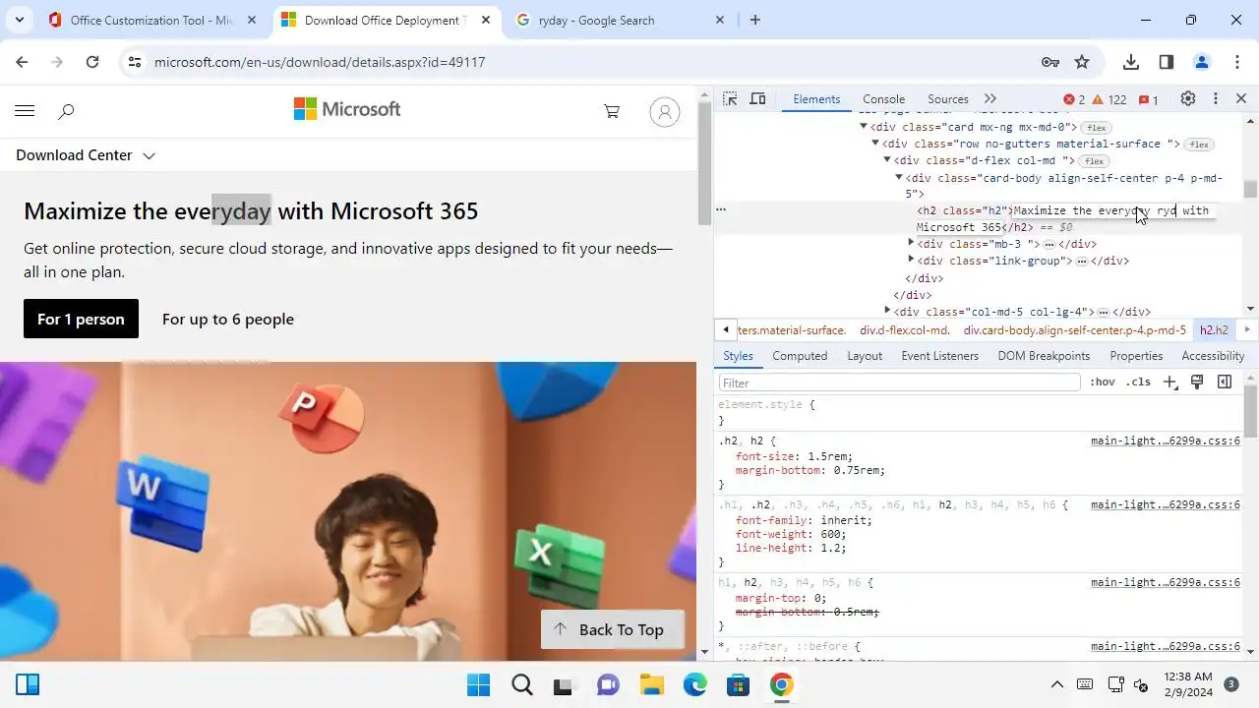Click the DevTools inspect element picker icon

[730, 99]
